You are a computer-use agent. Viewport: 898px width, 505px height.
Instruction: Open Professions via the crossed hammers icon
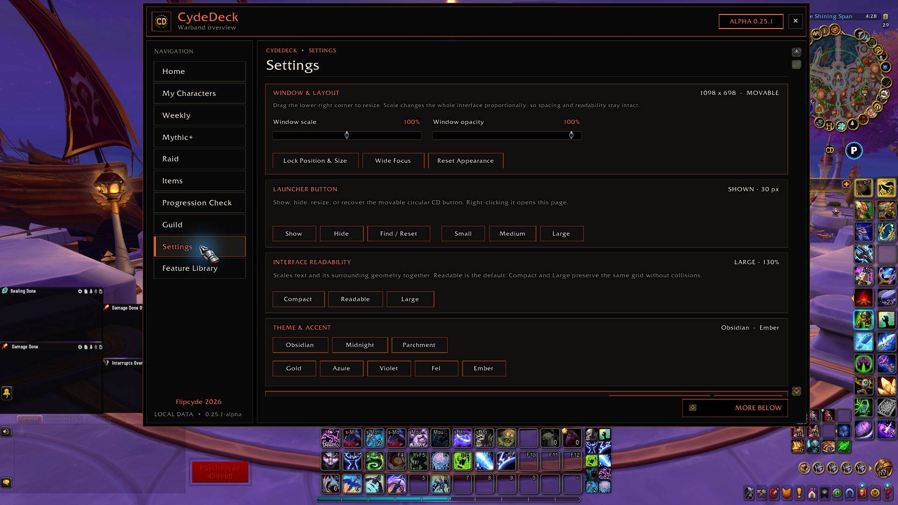click(762, 493)
